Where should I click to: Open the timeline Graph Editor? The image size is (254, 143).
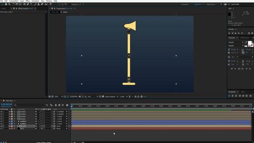[x=67, y=105]
